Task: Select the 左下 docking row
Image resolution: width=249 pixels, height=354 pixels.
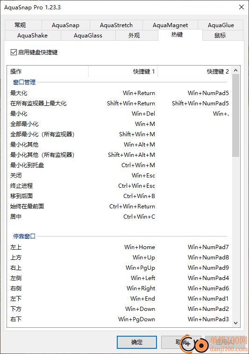Action: 120,299
